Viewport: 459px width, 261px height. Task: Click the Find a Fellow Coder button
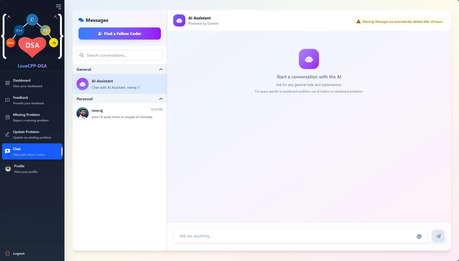[x=120, y=34]
